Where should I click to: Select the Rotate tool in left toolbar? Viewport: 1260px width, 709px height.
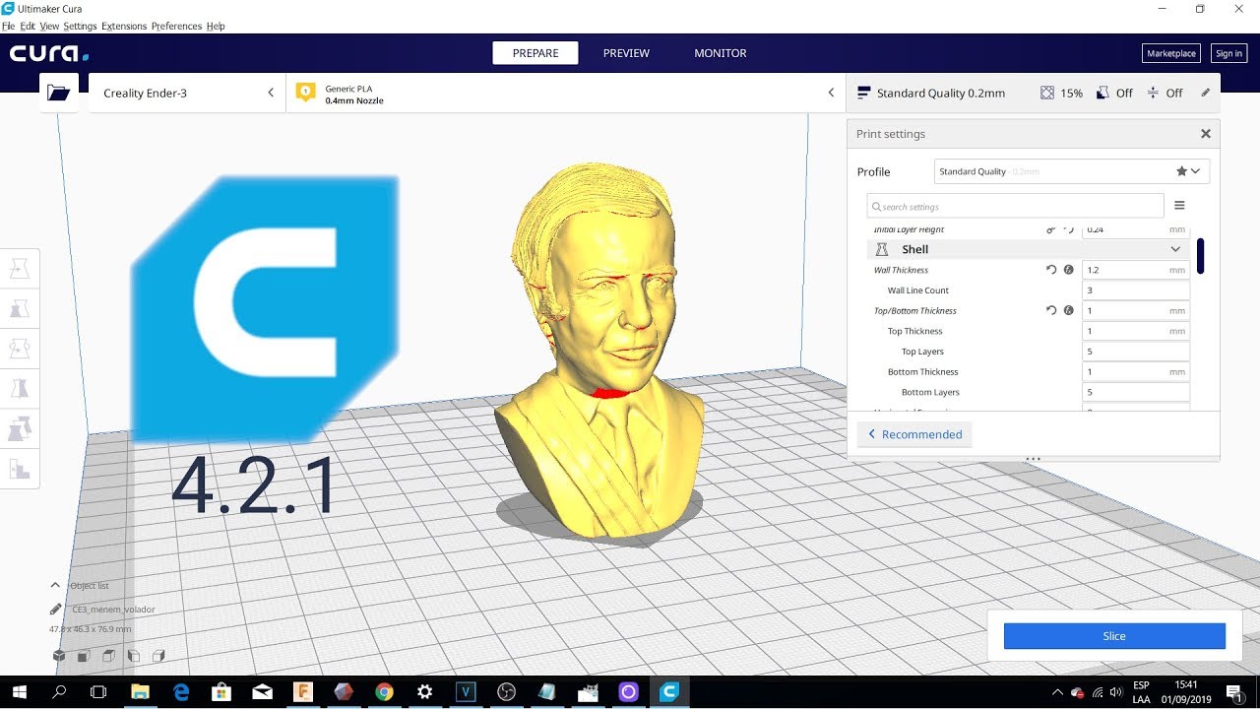click(x=20, y=348)
